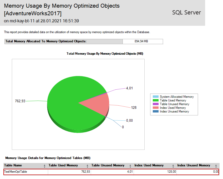Click the 894,94 MB total memory value
Screen dimensions: 223x179
click(143, 41)
